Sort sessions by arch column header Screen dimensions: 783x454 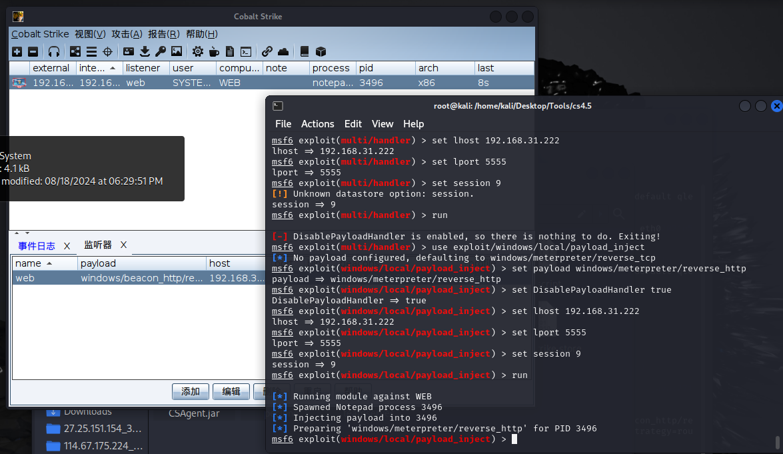tap(445, 68)
